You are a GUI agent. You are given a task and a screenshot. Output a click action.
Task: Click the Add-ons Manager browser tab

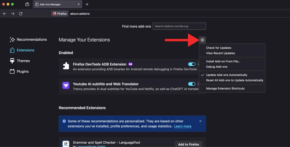point(57,4)
